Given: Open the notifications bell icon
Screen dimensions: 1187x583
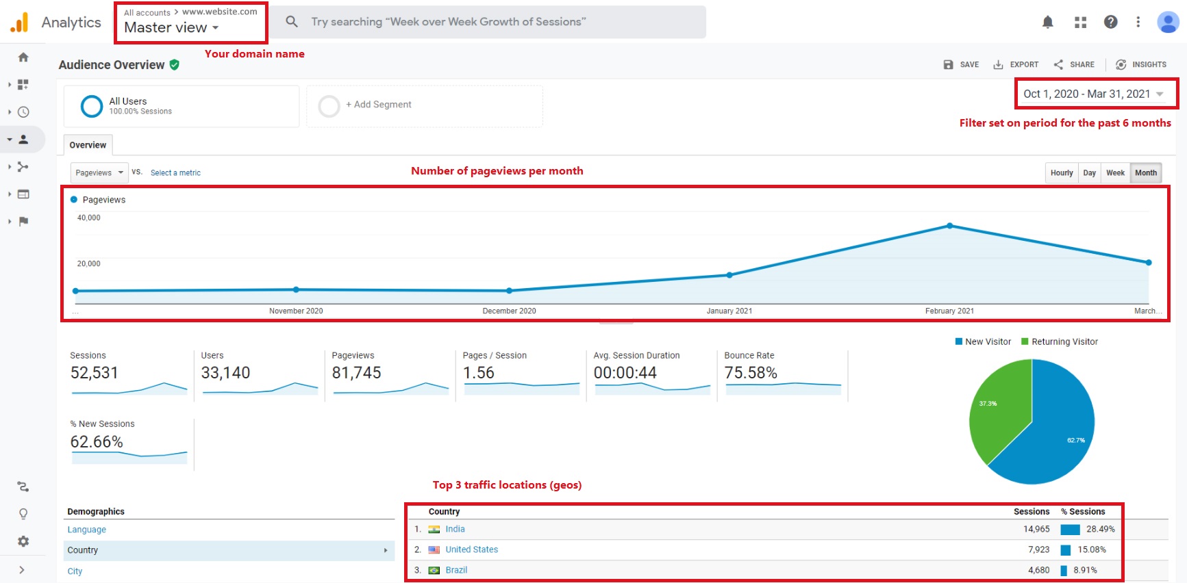Looking at the screenshot, I should [1047, 22].
